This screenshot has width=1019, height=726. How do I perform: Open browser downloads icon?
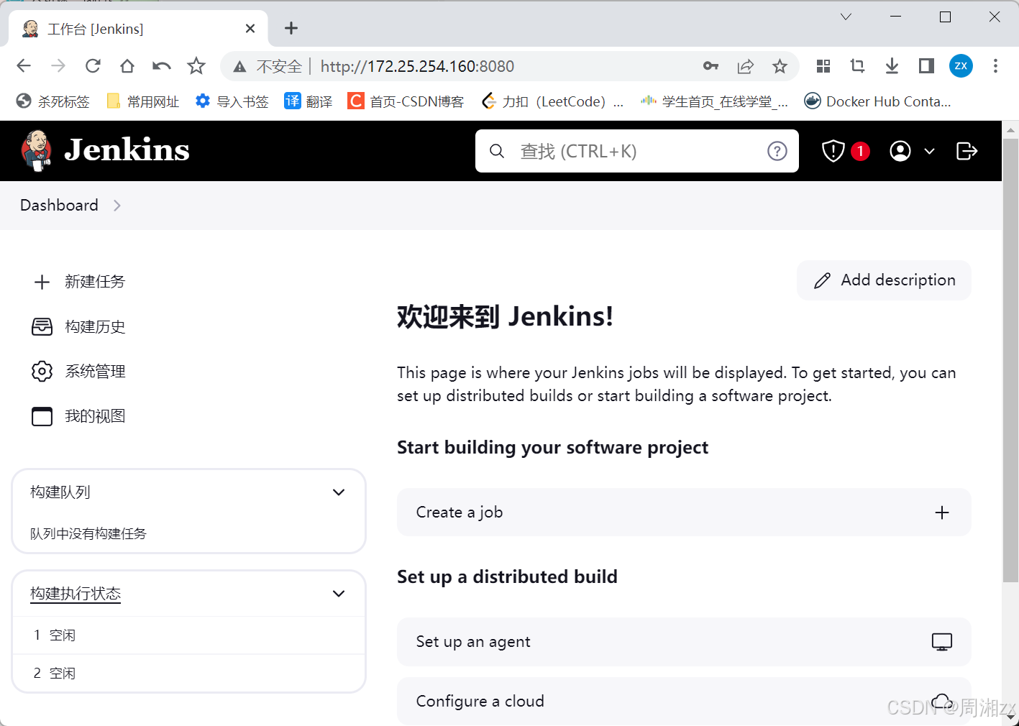892,66
